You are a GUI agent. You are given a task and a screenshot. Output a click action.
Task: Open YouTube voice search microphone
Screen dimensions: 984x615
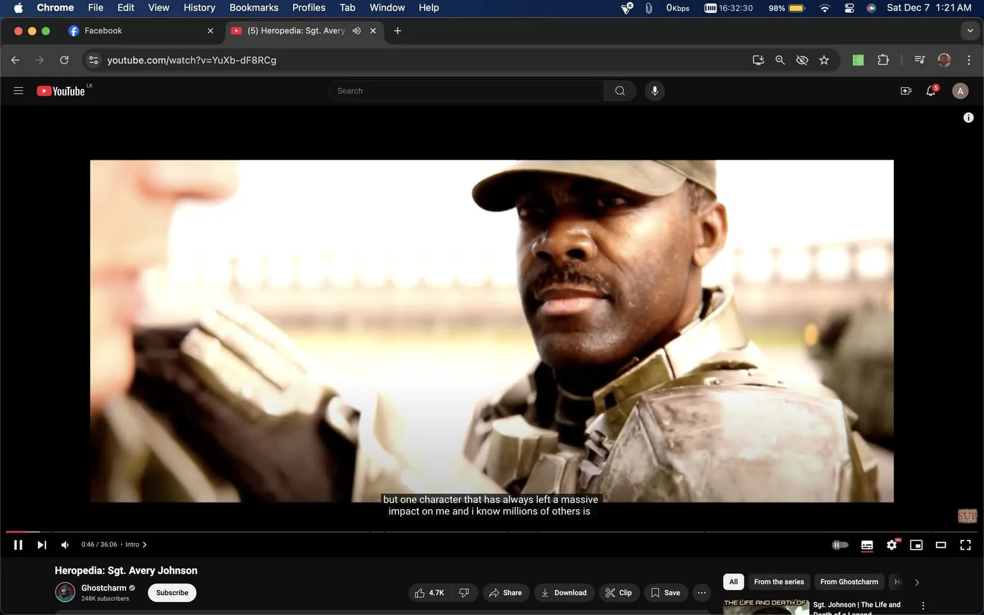[x=654, y=90]
